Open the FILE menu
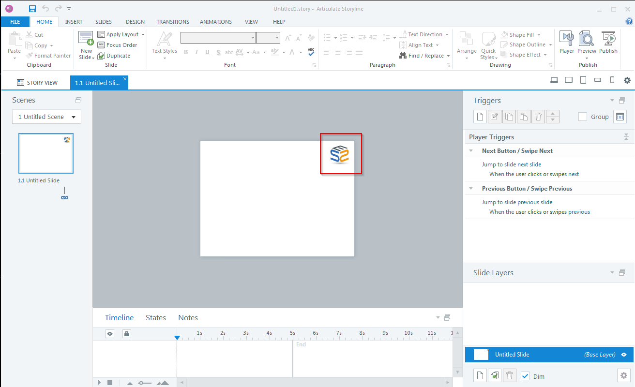This screenshot has height=387, width=635. (x=15, y=22)
